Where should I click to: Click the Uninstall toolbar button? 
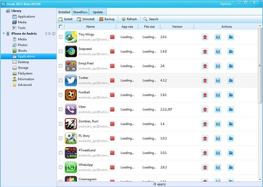pyautogui.click(x=86, y=19)
